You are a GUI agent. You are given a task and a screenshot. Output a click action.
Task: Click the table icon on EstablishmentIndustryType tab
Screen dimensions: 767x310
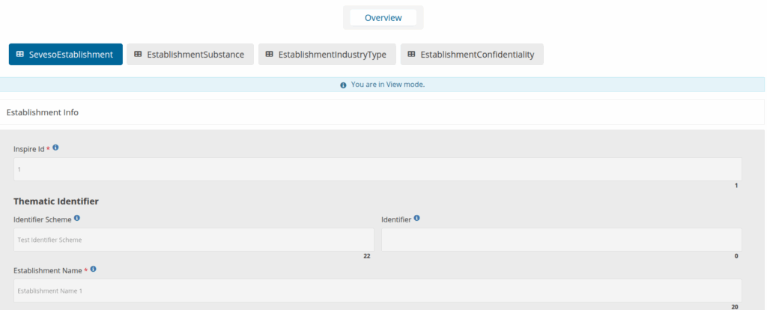(270, 55)
